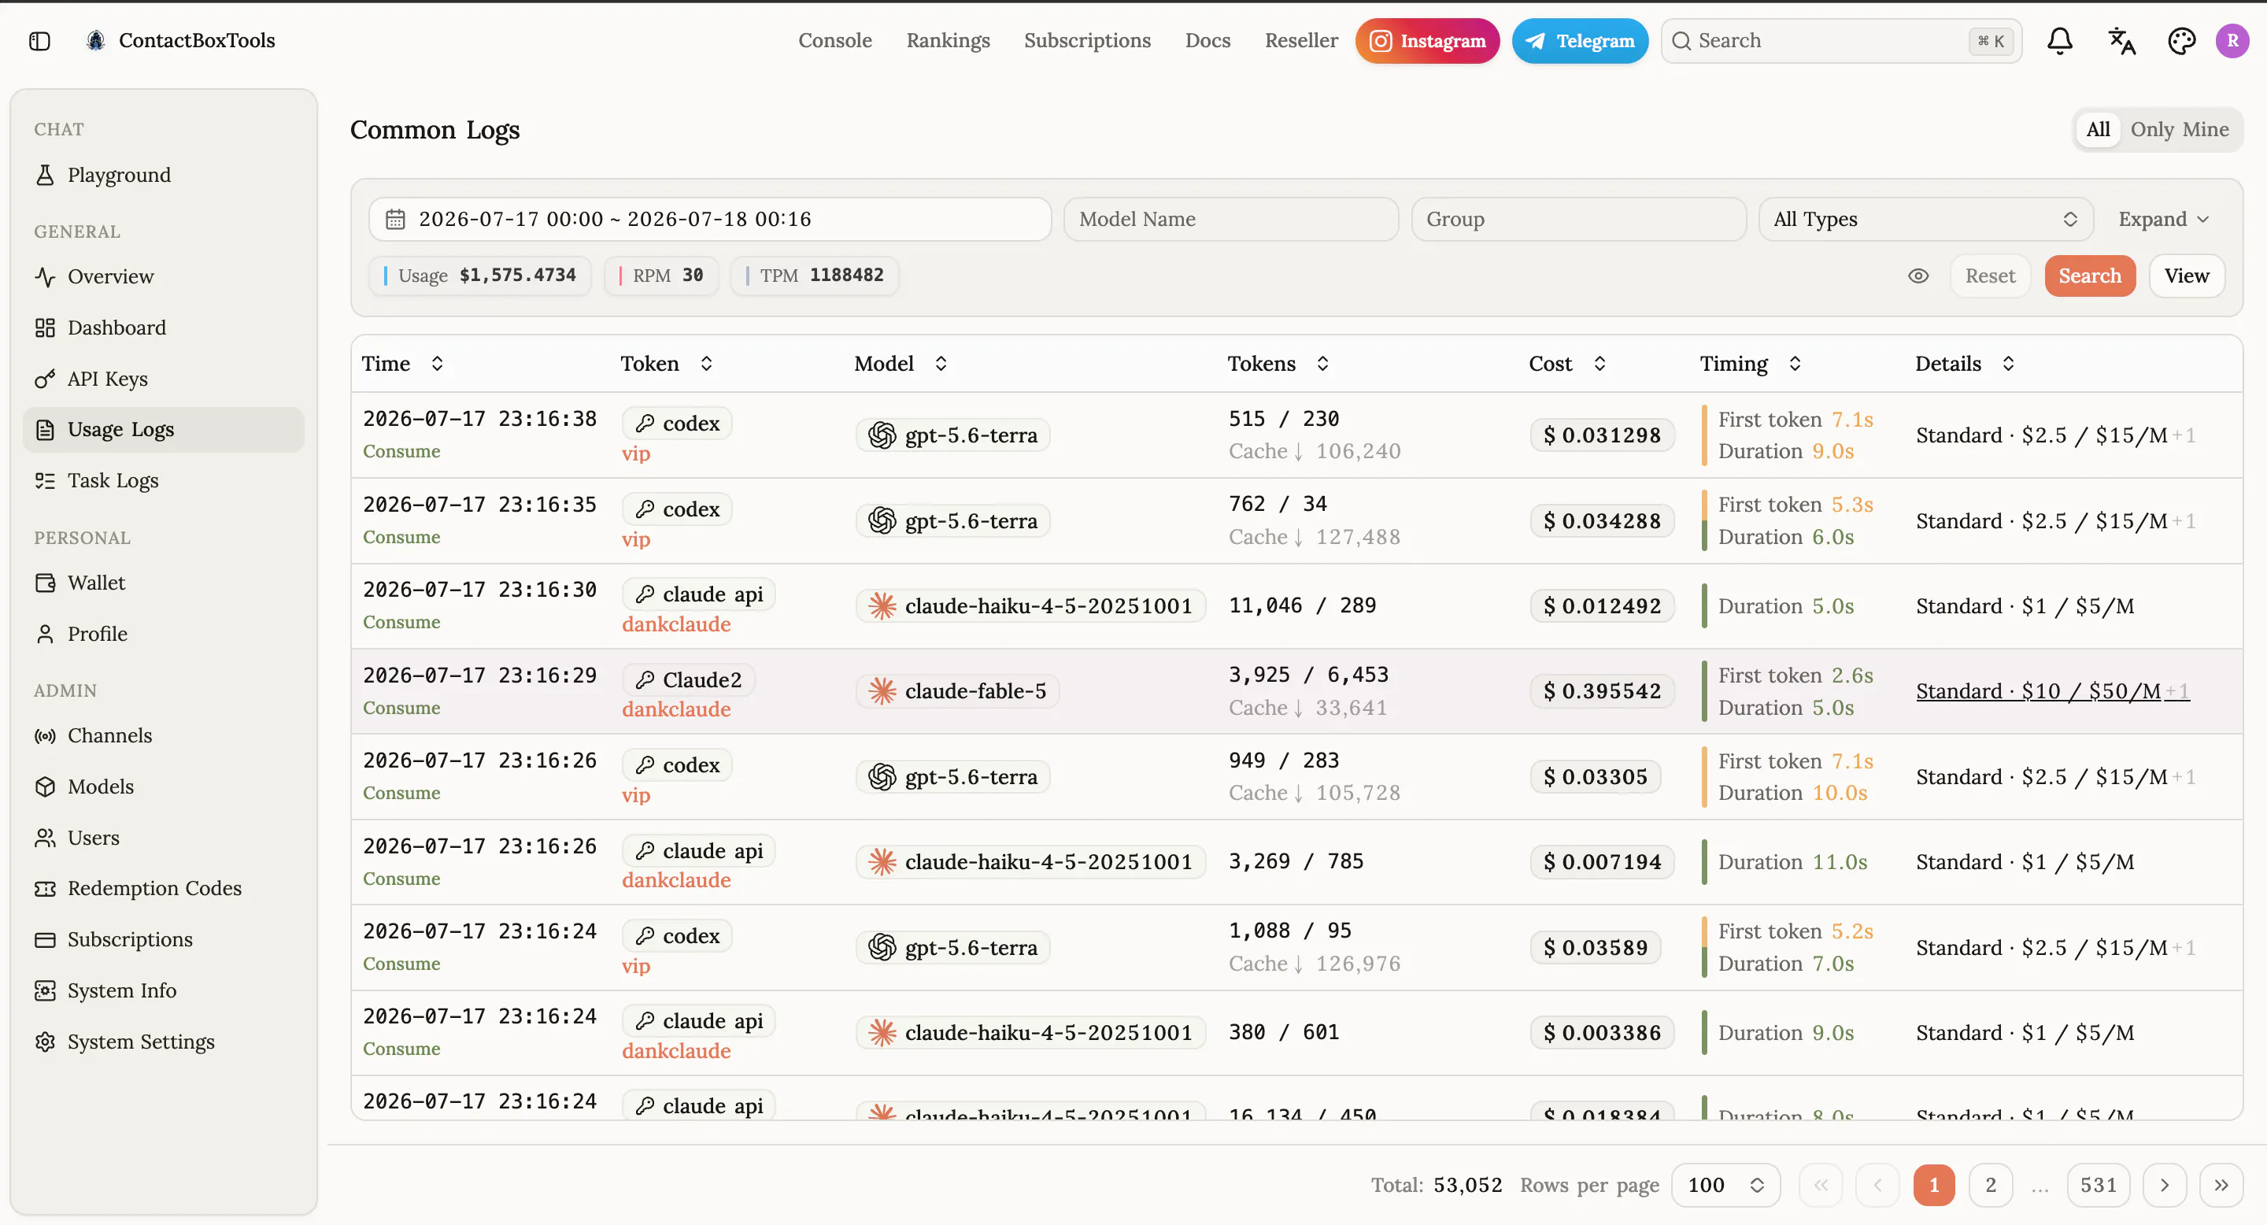
Task: Sort by the Token column
Action: pyautogui.click(x=667, y=364)
